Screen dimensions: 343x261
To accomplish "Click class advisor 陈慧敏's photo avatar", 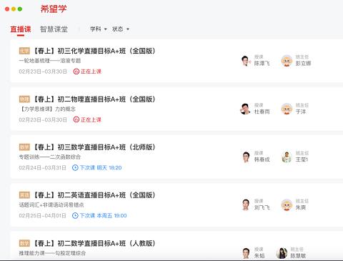I will (x=282, y=253).
